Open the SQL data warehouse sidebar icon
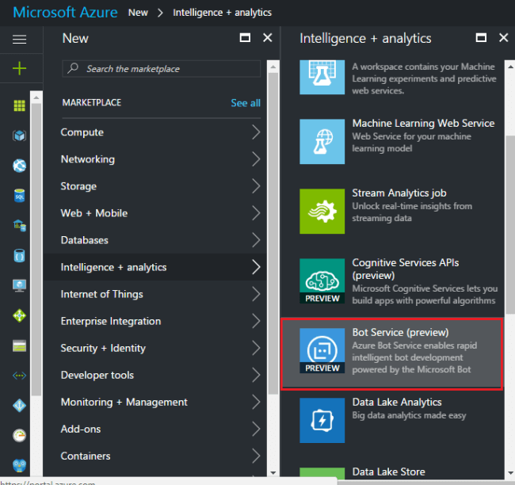The image size is (515, 485). pyautogui.click(x=19, y=226)
